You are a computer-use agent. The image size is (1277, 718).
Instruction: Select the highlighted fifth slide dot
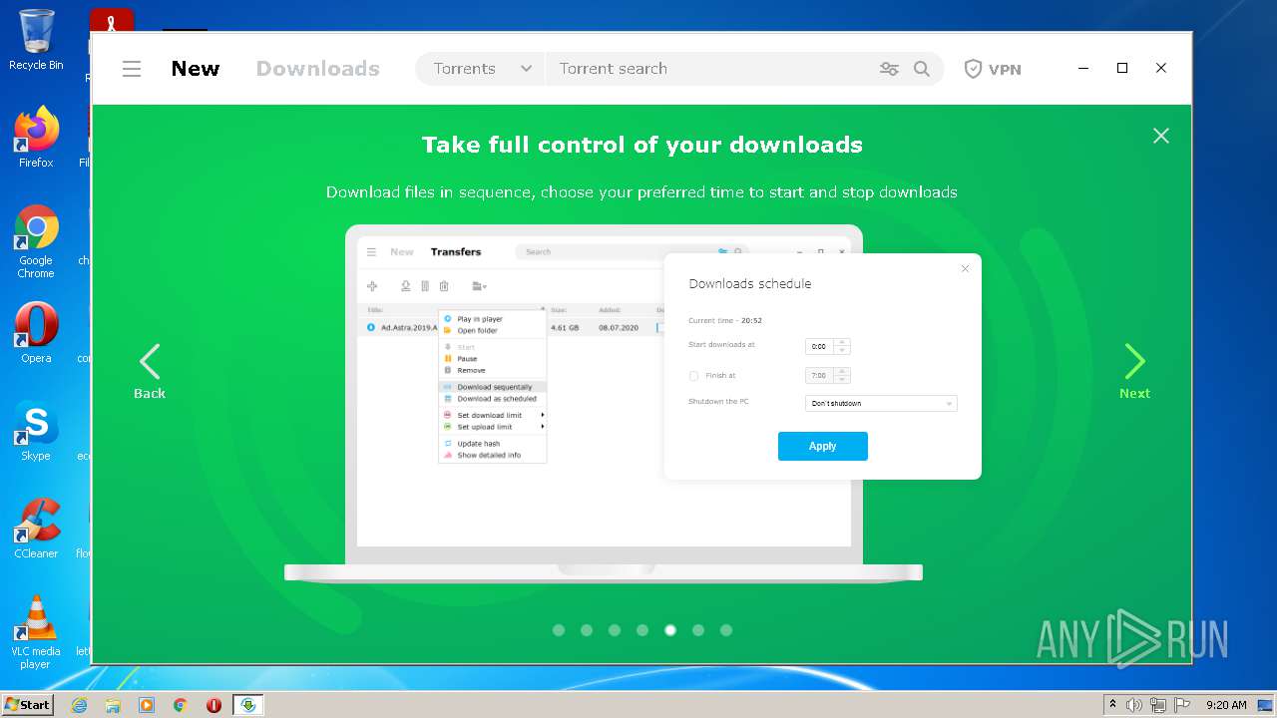tap(670, 630)
